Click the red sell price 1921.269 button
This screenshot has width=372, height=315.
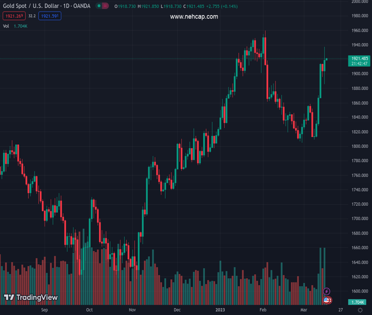(13, 16)
